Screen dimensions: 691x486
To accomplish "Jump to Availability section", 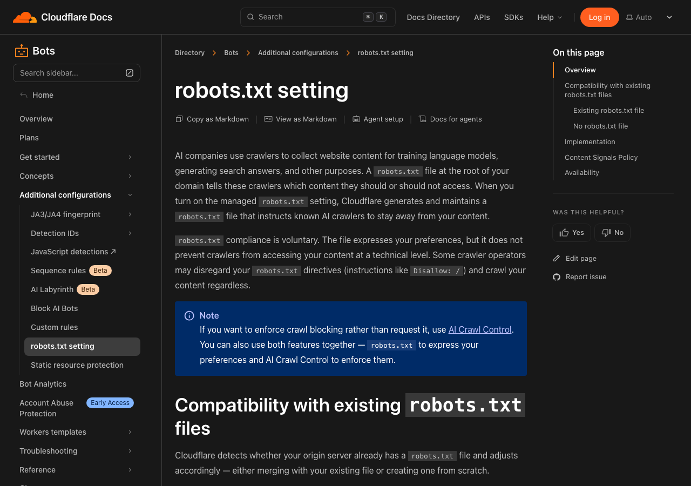I will click(x=582, y=172).
